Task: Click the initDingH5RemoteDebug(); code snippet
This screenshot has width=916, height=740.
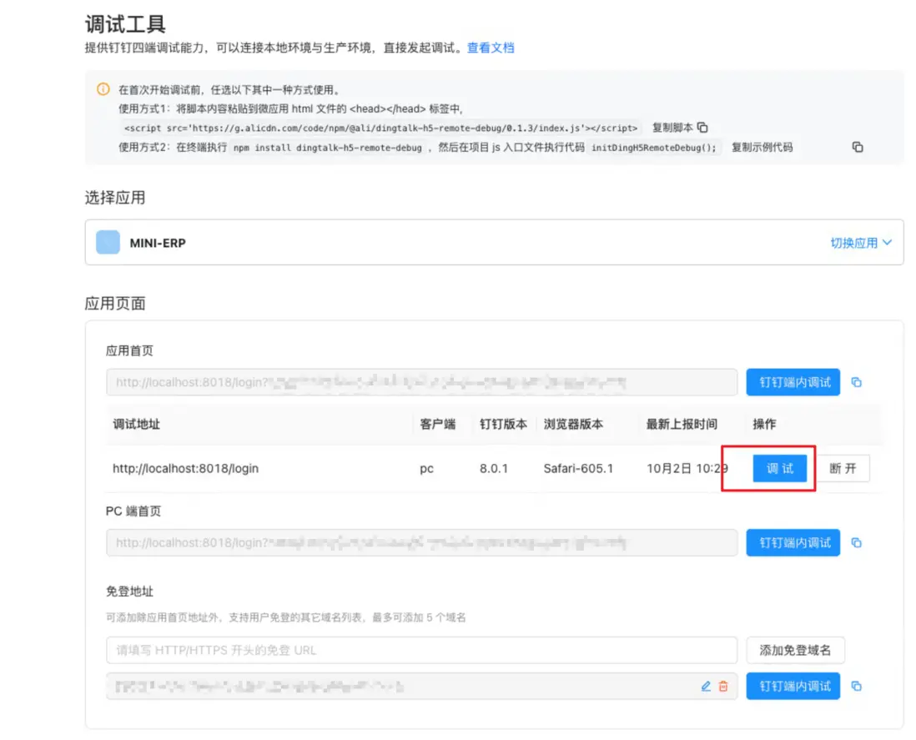Action: click(x=654, y=148)
